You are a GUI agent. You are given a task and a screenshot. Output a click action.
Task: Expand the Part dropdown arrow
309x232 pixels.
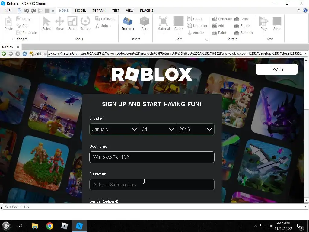pyautogui.click(x=144, y=34)
